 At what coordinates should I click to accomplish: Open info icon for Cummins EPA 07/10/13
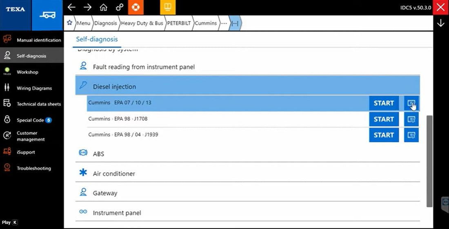(411, 103)
